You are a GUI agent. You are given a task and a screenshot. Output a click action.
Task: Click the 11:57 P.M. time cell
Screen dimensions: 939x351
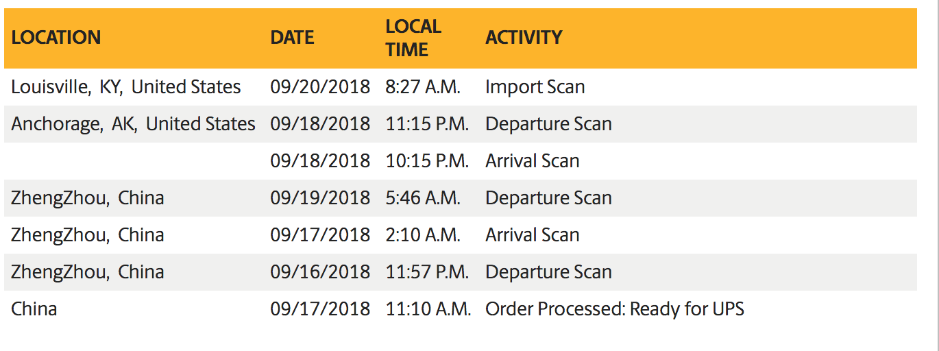point(427,272)
